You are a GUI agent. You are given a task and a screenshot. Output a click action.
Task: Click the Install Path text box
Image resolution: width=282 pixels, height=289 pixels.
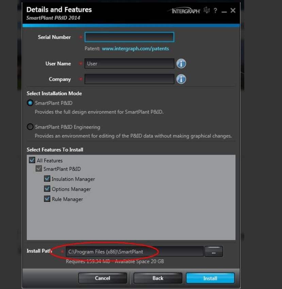click(x=135, y=252)
